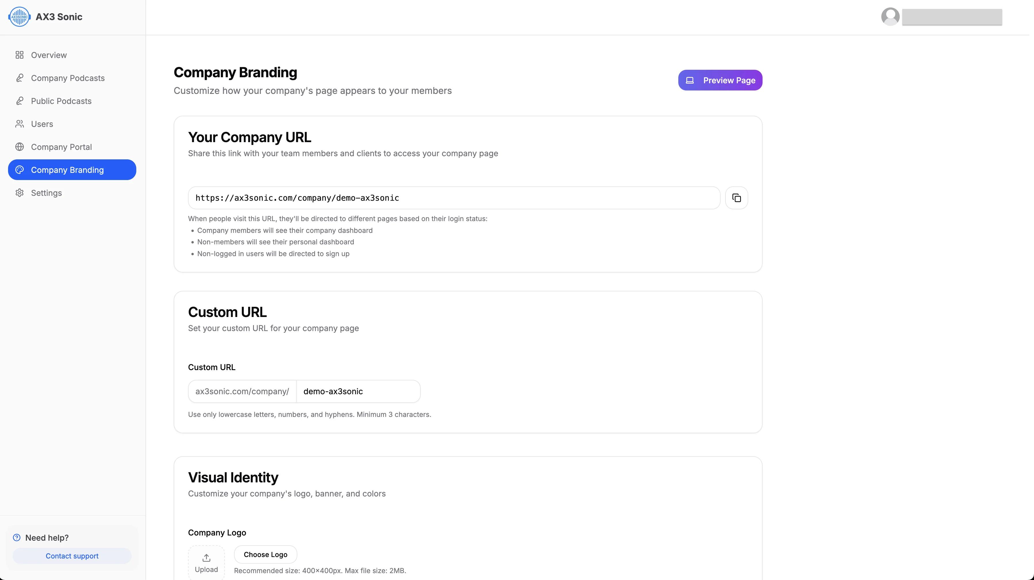Select the Company Branding sidebar item
1034x580 pixels.
[72, 170]
